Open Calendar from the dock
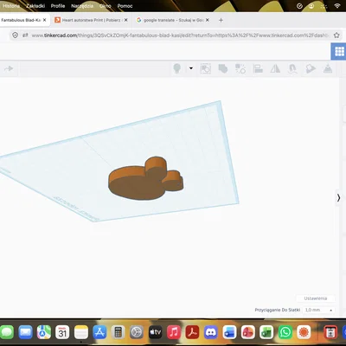The image size is (346, 346). pos(62,332)
